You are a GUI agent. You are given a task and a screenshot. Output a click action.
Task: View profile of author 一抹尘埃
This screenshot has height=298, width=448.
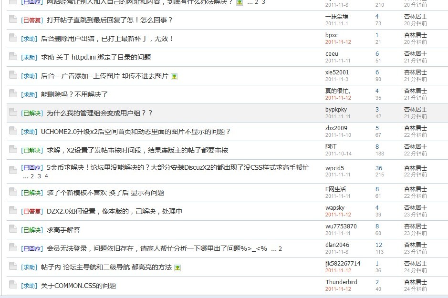[337, 17]
